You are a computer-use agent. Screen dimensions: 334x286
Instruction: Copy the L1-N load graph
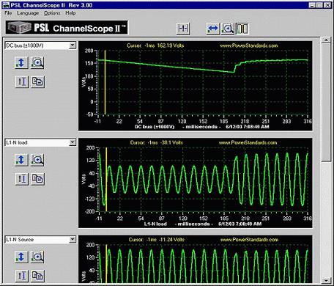[37, 179]
